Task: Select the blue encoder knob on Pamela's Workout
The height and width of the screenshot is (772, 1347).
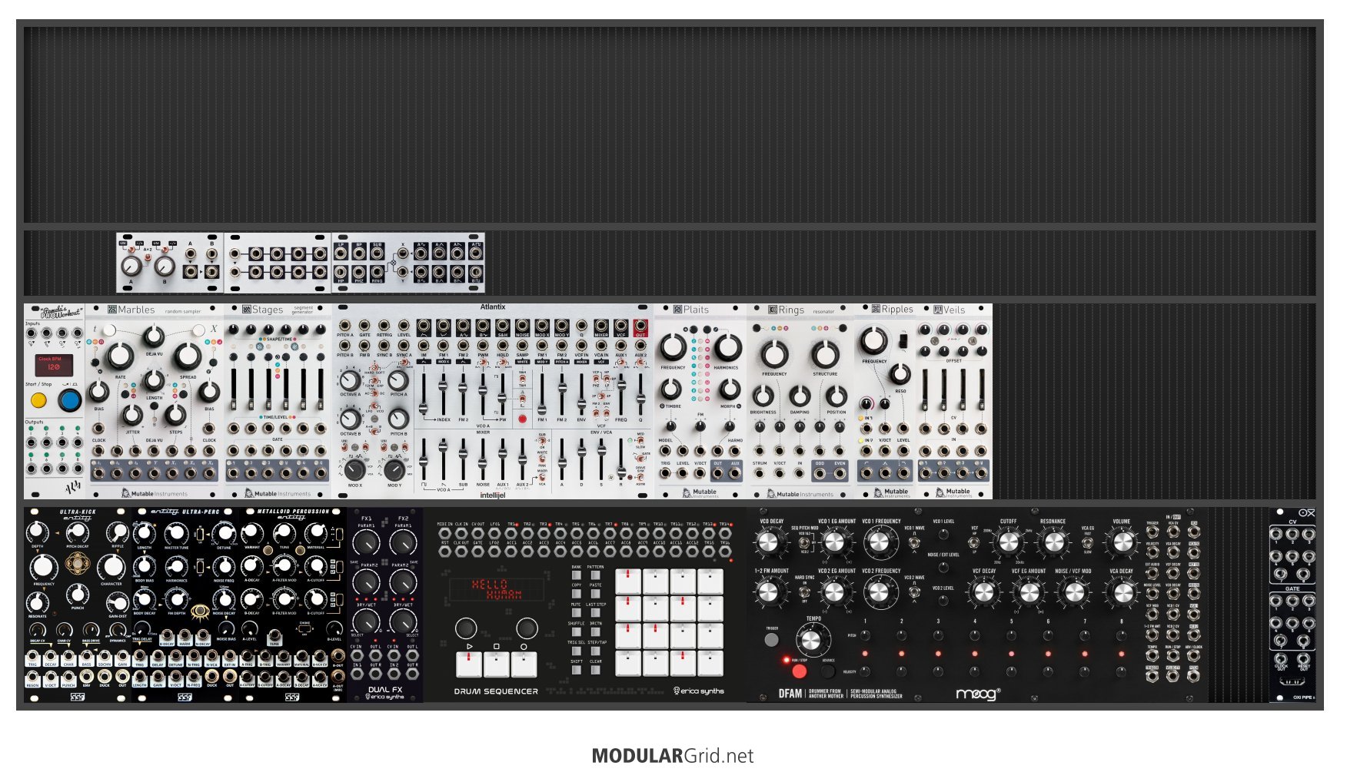Action: (x=70, y=400)
